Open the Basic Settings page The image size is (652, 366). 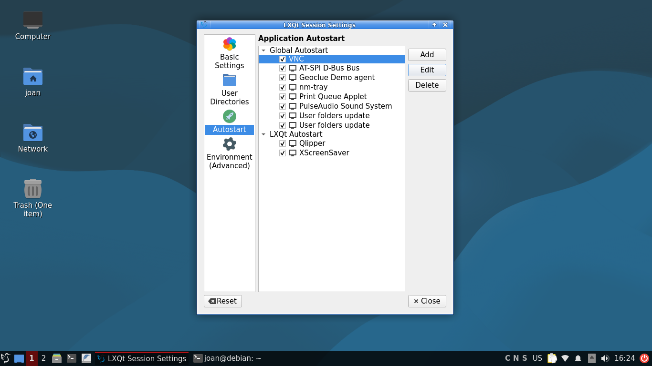229,53
